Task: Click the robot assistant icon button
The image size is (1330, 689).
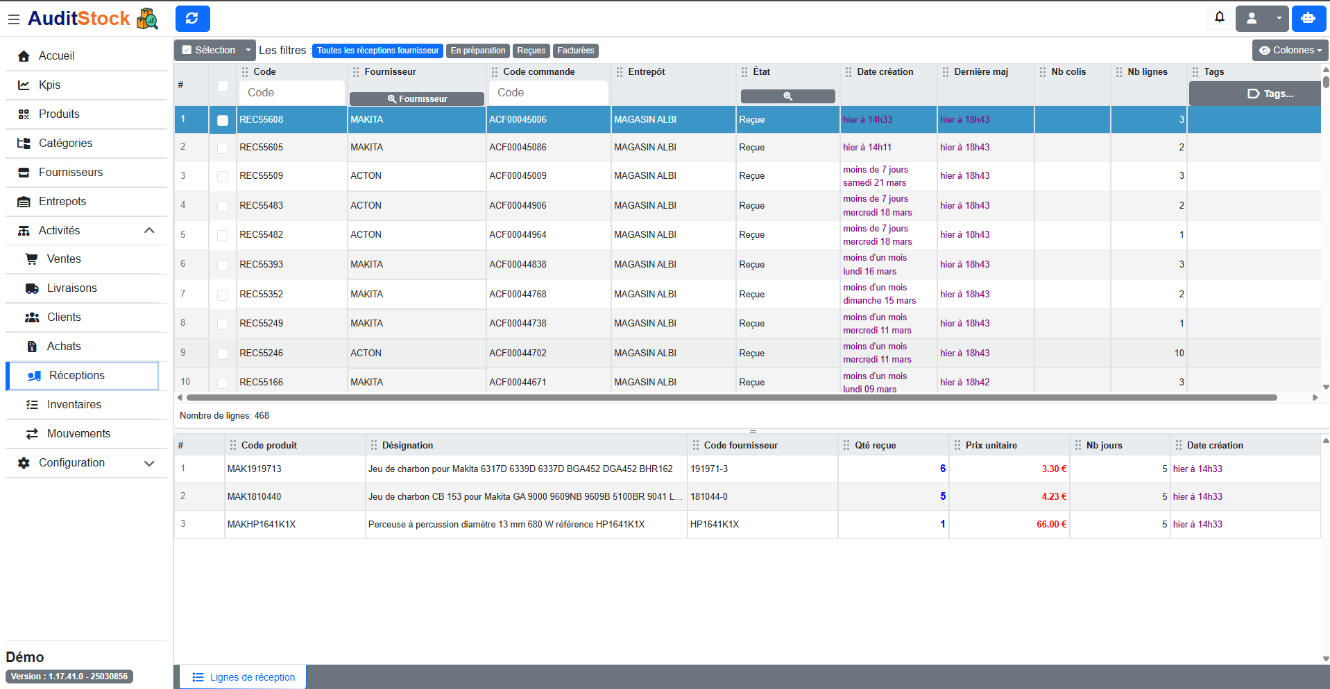Action: 1308,19
